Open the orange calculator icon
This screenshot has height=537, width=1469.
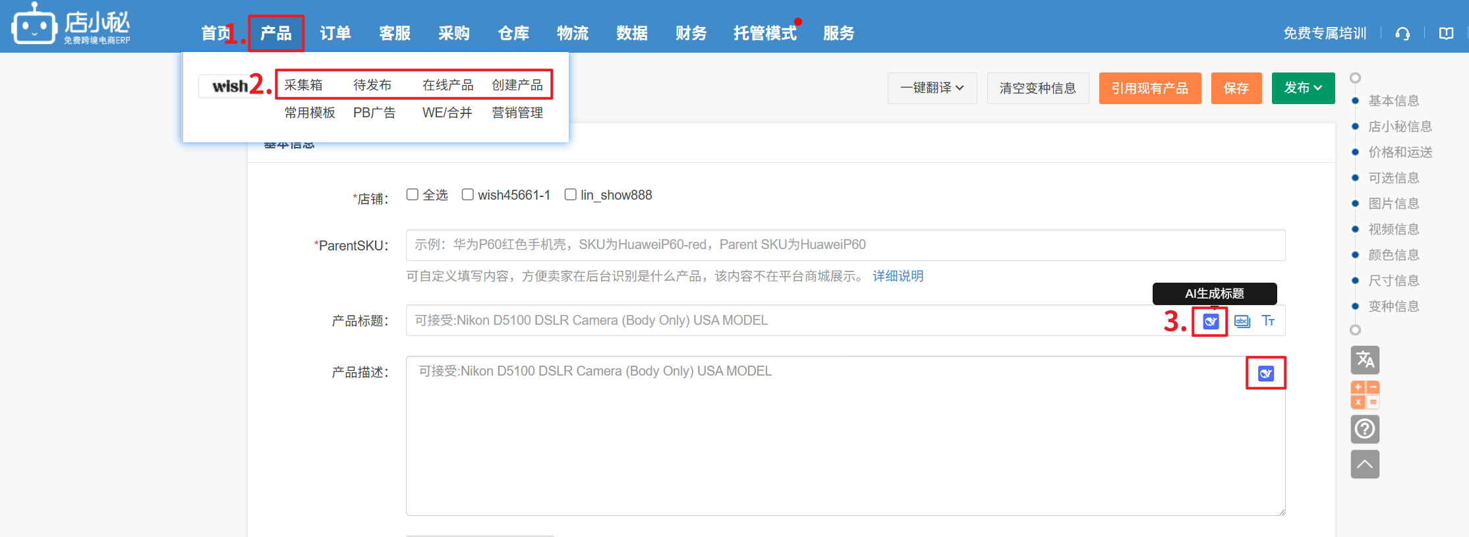[1364, 395]
